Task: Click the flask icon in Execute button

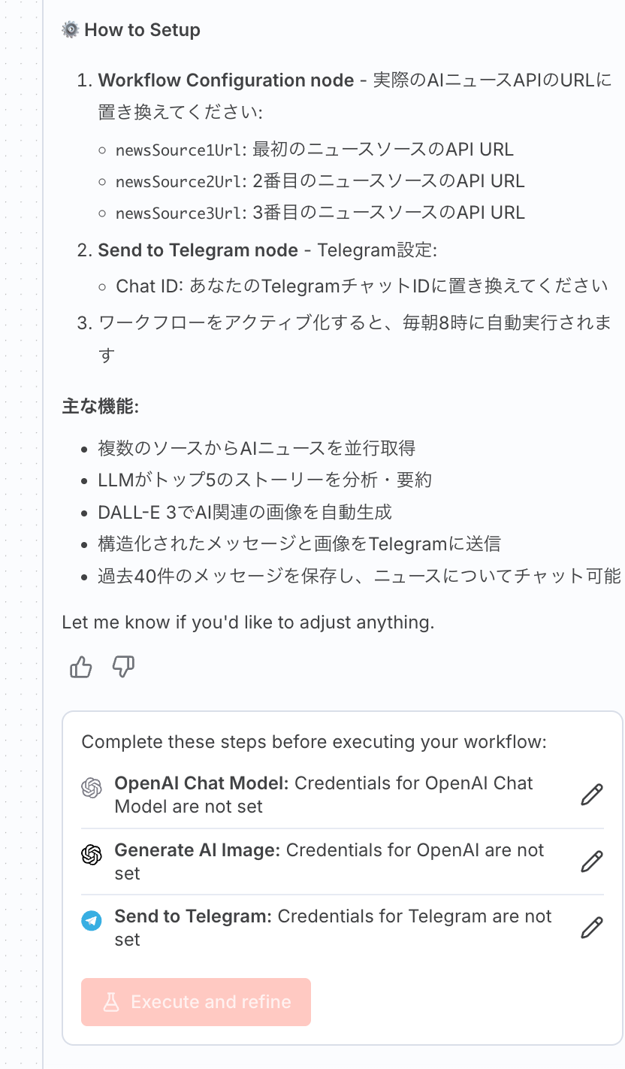Action: click(111, 1002)
